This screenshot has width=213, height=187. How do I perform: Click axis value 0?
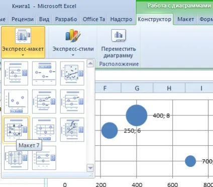(65, 184)
